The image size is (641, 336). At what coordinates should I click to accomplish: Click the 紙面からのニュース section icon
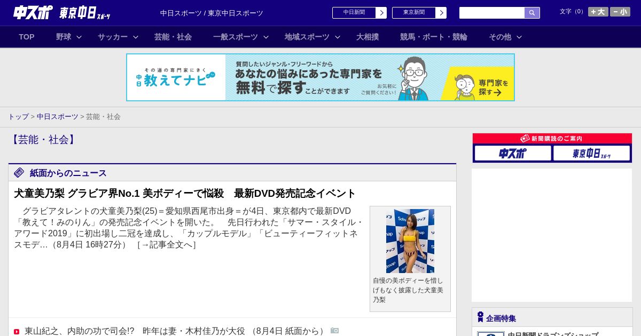(x=19, y=173)
